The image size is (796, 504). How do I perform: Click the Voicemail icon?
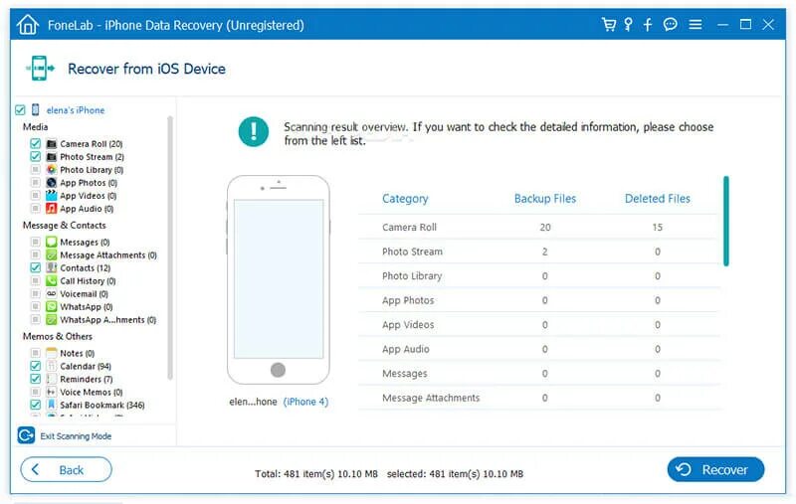[x=52, y=293]
